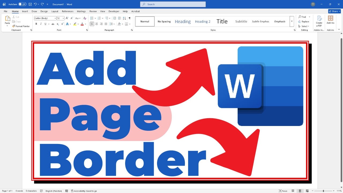Redo the last action
The width and height of the screenshot is (343, 193).
pos(42,4)
